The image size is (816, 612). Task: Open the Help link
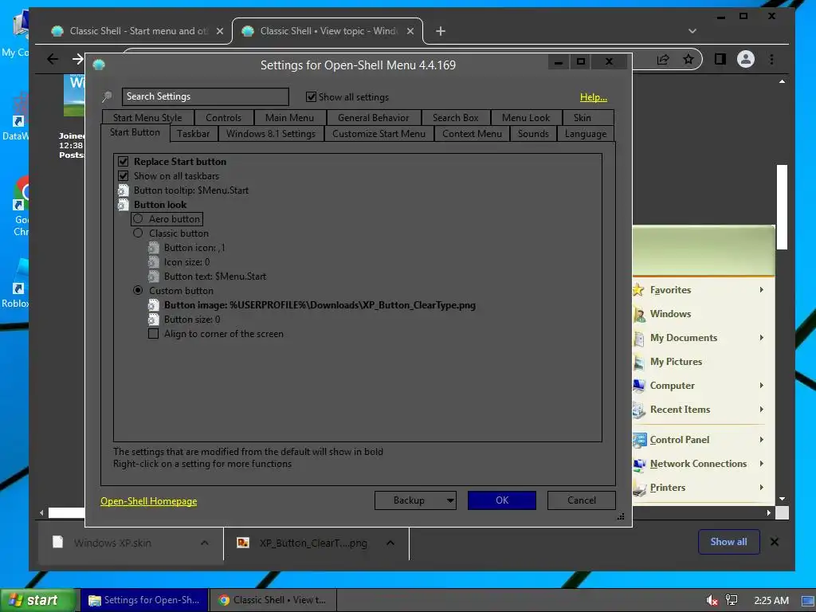click(x=594, y=97)
